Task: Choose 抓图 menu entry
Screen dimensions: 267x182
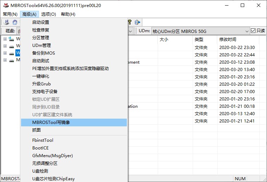Action: coord(74,130)
